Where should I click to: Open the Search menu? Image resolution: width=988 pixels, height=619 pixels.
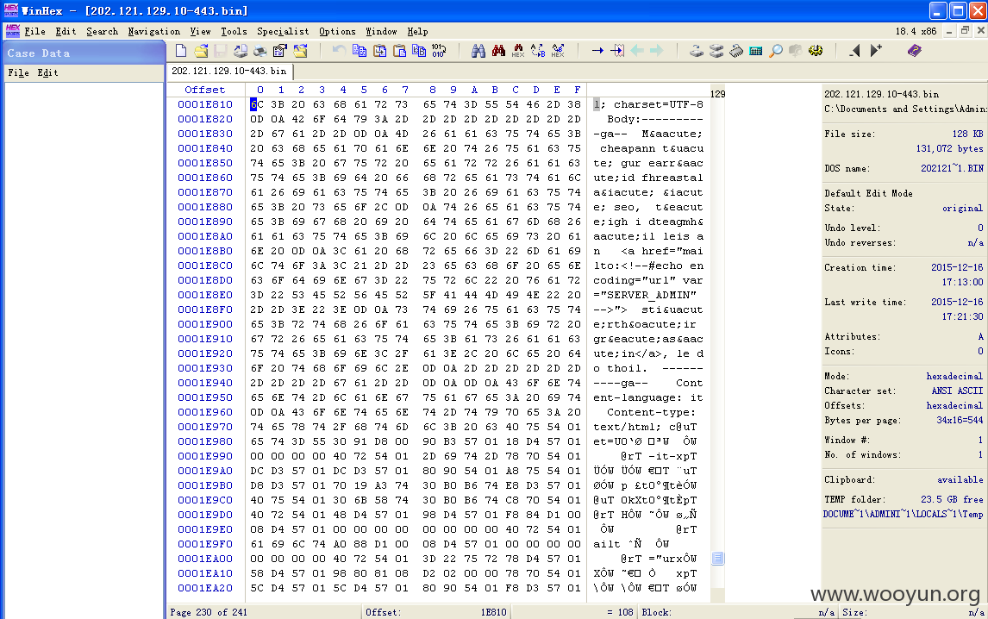coord(102,32)
